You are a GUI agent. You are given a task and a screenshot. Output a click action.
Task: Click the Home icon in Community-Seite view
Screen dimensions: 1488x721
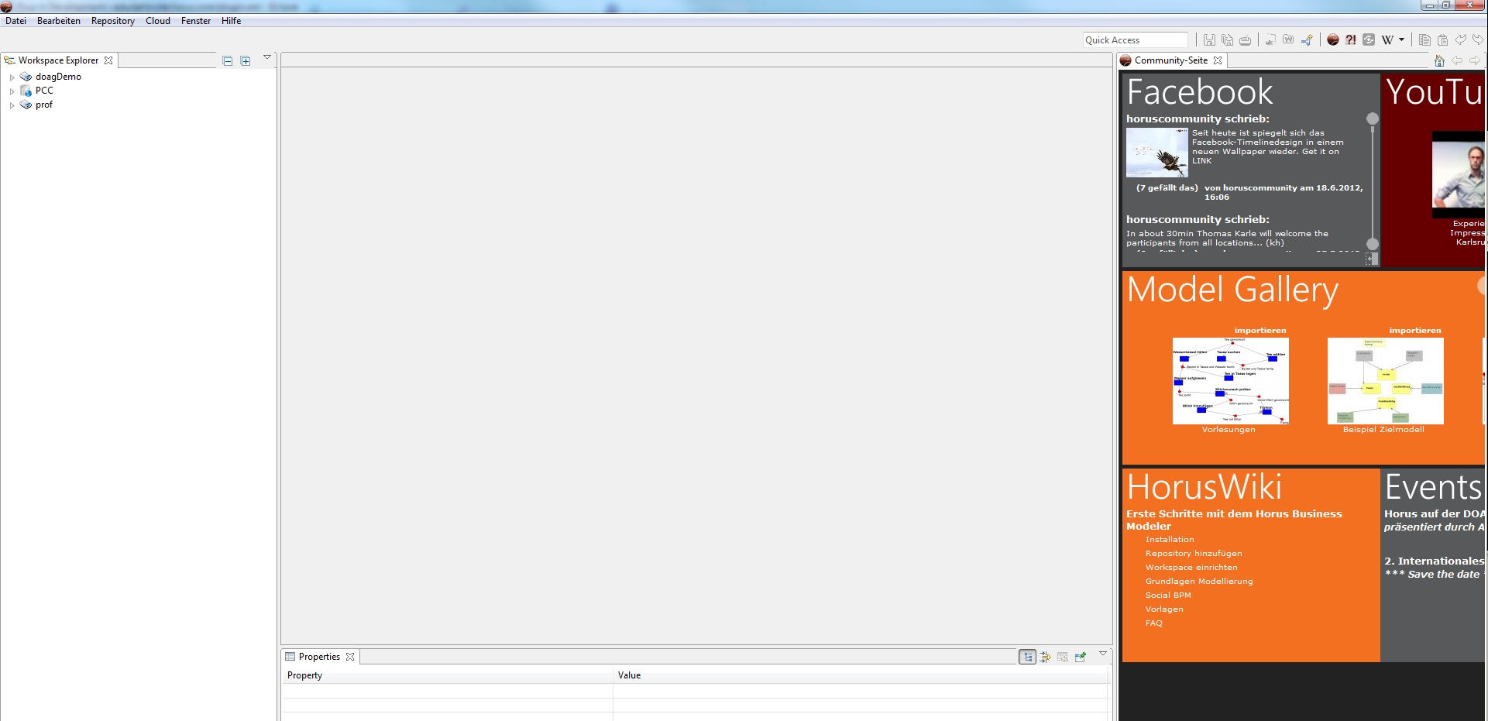click(x=1439, y=61)
